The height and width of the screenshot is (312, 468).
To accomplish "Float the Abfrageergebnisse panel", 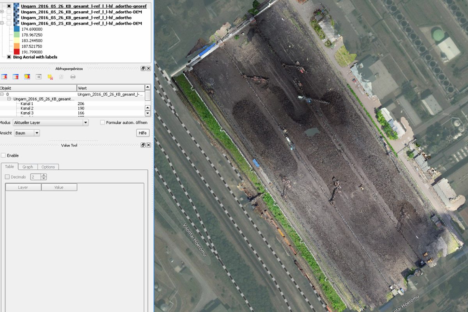I will [143, 69].
